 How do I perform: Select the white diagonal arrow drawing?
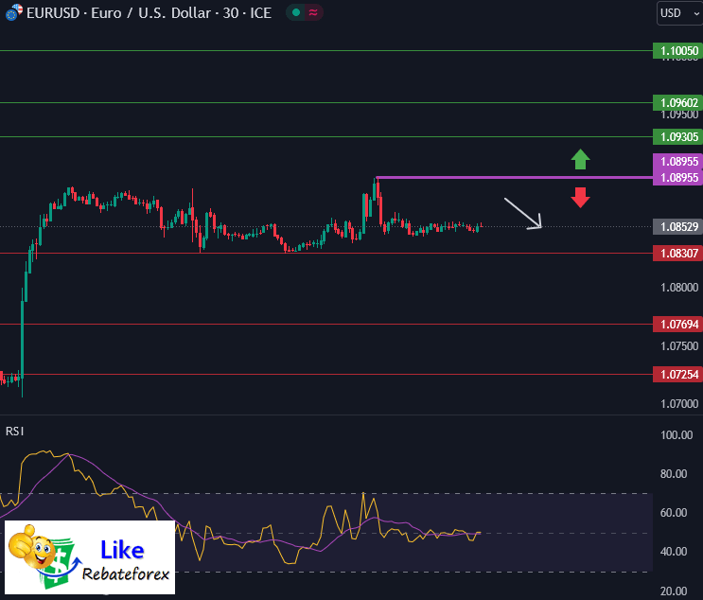522,213
